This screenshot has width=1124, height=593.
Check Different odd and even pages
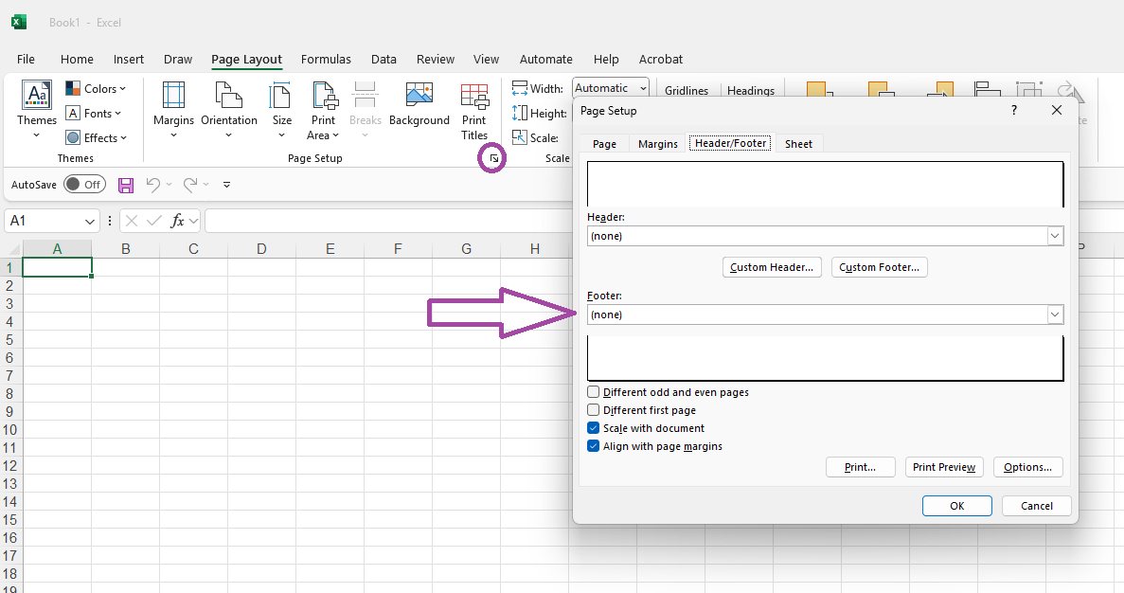tap(593, 391)
